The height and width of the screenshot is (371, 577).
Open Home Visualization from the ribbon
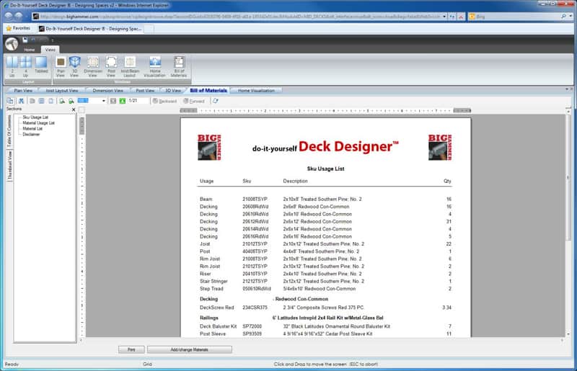pos(155,67)
